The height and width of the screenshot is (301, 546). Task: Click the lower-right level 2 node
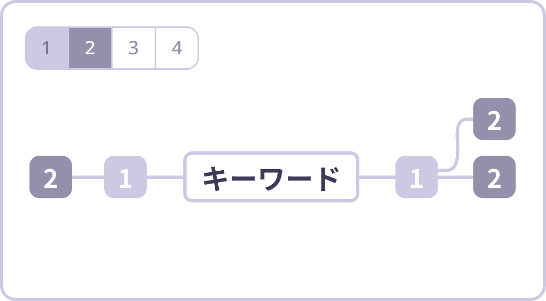(494, 177)
